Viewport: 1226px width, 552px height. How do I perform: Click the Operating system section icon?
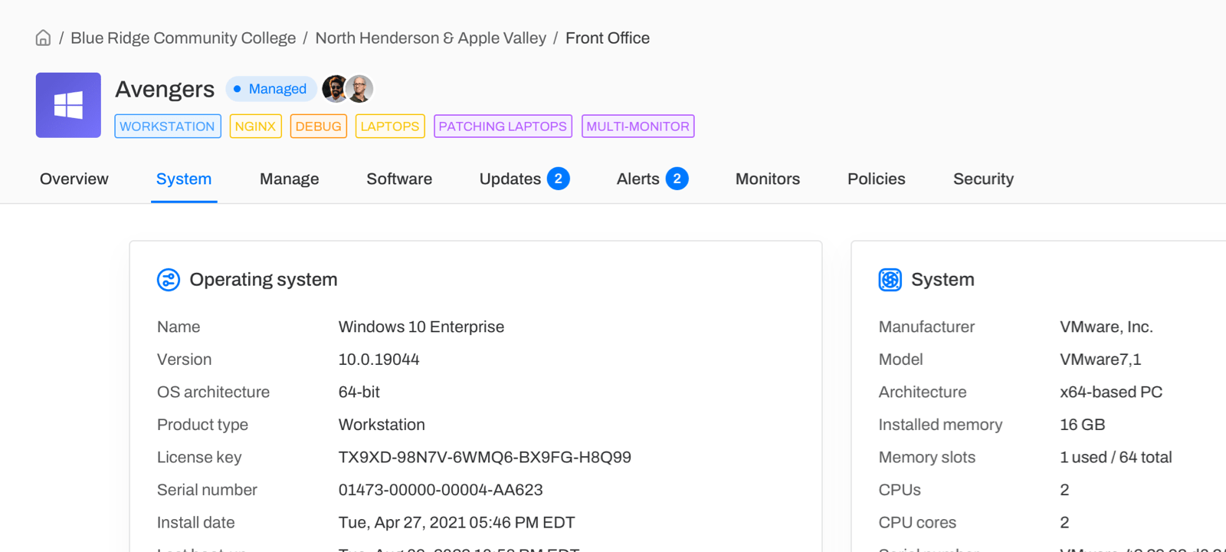(x=169, y=280)
